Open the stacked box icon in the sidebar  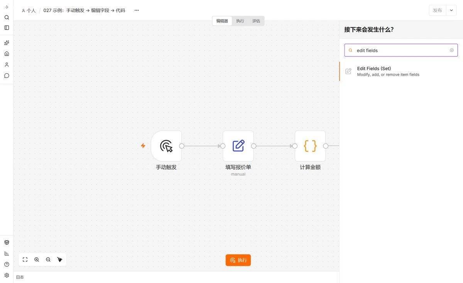click(x=7, y=242)
